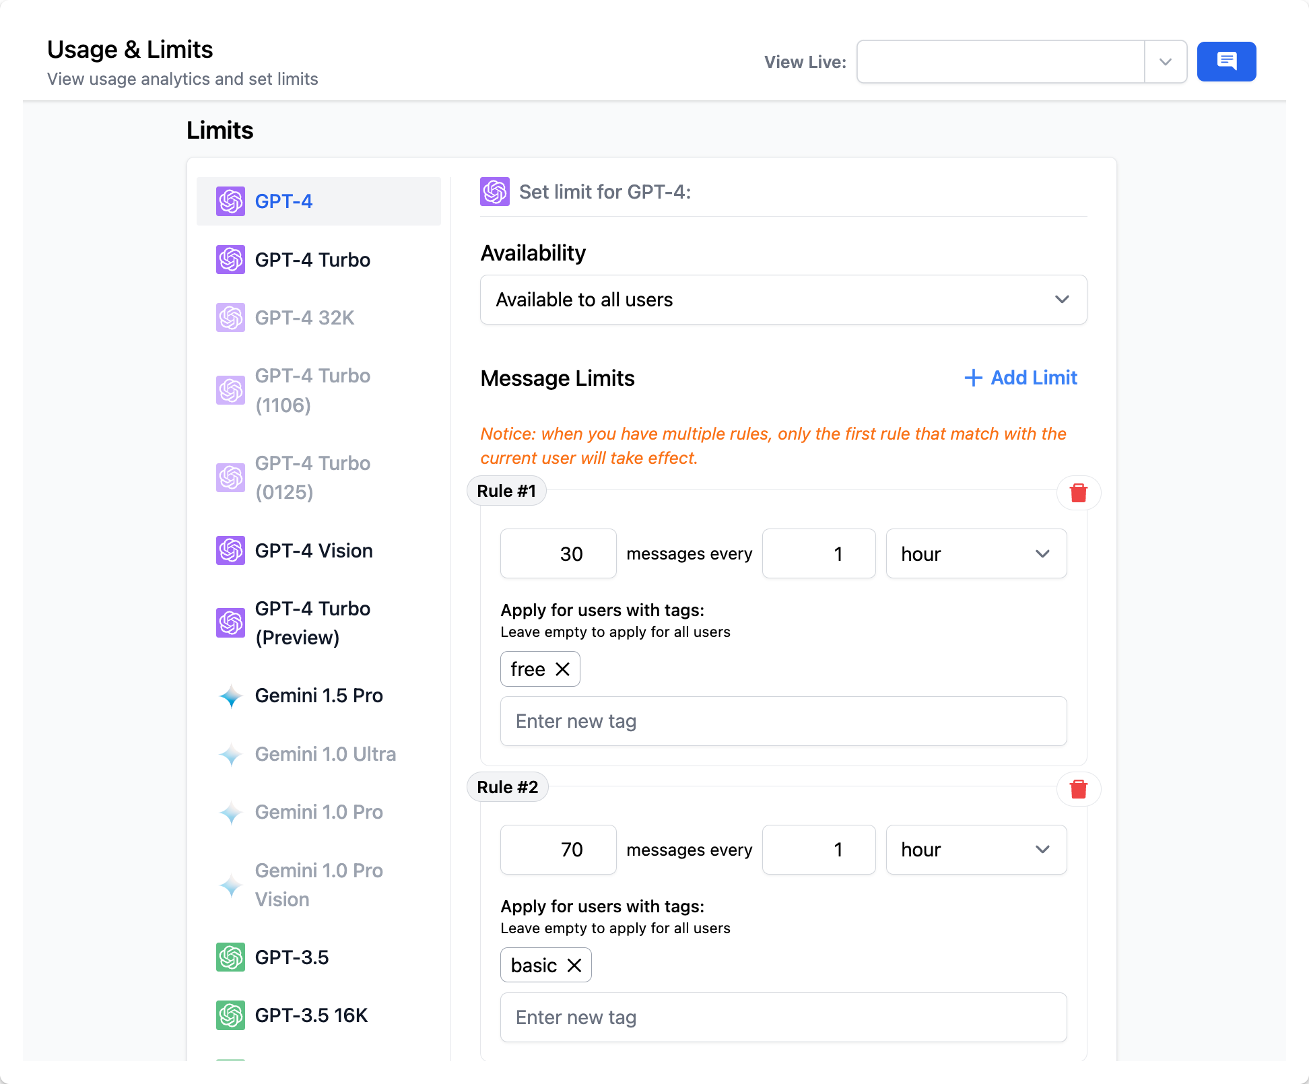Click the View Live input field
Screen dimensions: 1309x1084
click(1001, 62)
